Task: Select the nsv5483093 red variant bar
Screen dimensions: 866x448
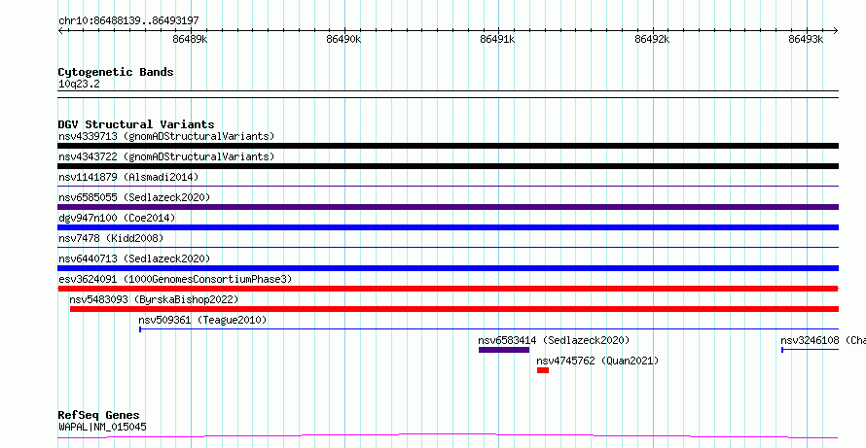Action: point(454,309)
